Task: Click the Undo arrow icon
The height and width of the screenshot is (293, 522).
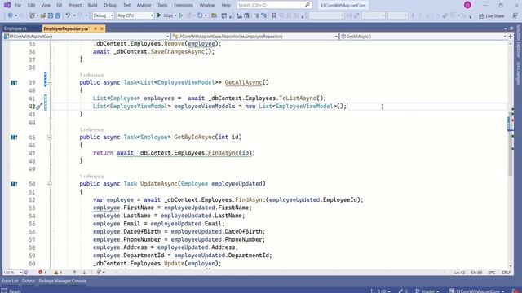Action: (68, 15)
